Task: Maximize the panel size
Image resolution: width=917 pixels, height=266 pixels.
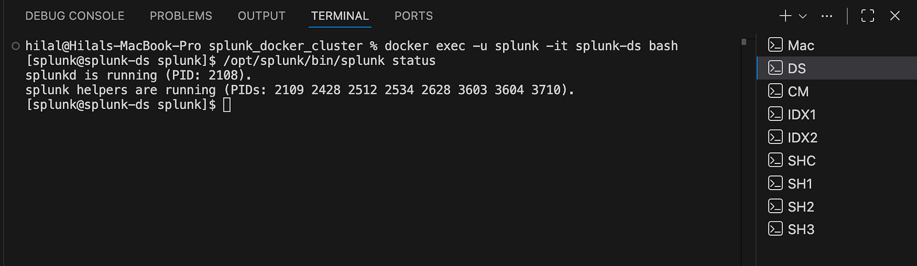Action: [x=868, y=16]
